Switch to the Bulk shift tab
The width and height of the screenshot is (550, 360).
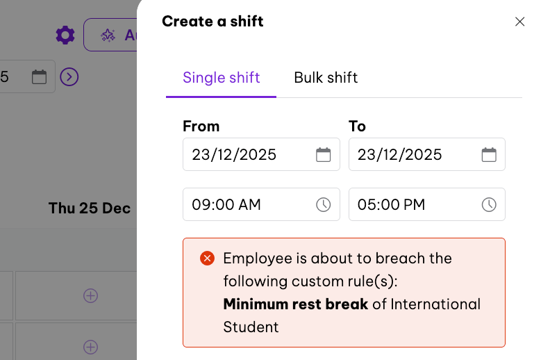coord(326,77)
